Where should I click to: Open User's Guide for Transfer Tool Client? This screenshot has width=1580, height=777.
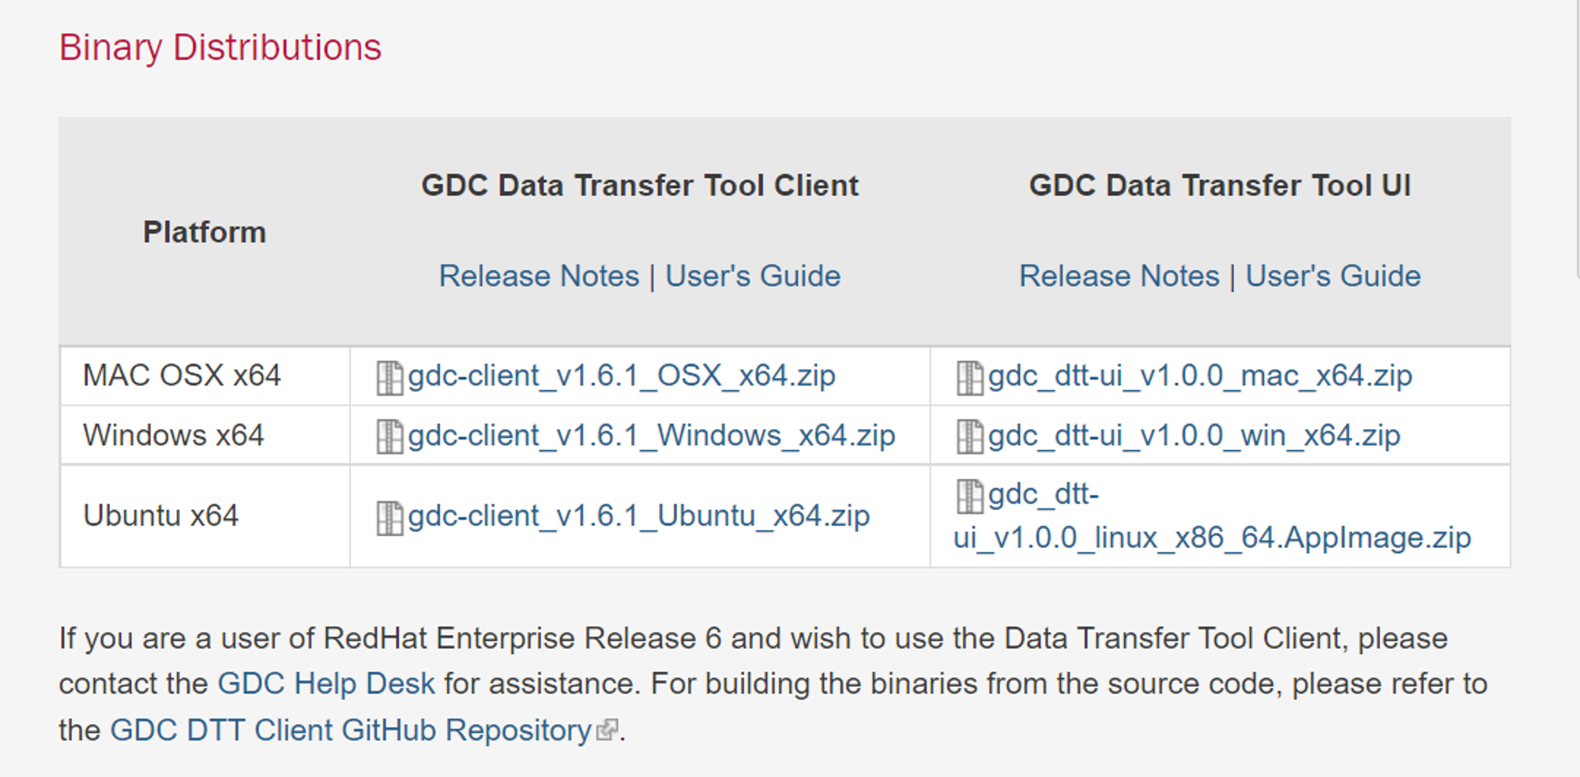coord(753,276)
